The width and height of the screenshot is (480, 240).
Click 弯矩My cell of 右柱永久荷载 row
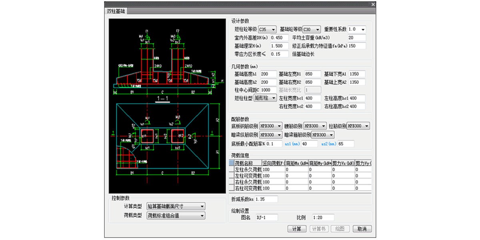(320, 182)
